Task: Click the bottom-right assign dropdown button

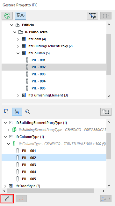Action: click(106, 199)
